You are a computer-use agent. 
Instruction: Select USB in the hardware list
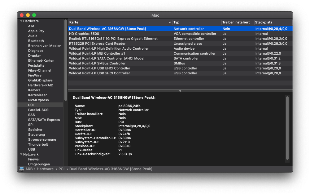(x=32, y=149)
